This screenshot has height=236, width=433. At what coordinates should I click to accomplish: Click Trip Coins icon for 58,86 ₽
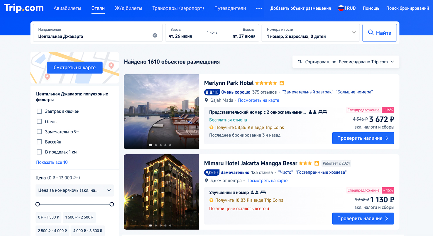211,128
